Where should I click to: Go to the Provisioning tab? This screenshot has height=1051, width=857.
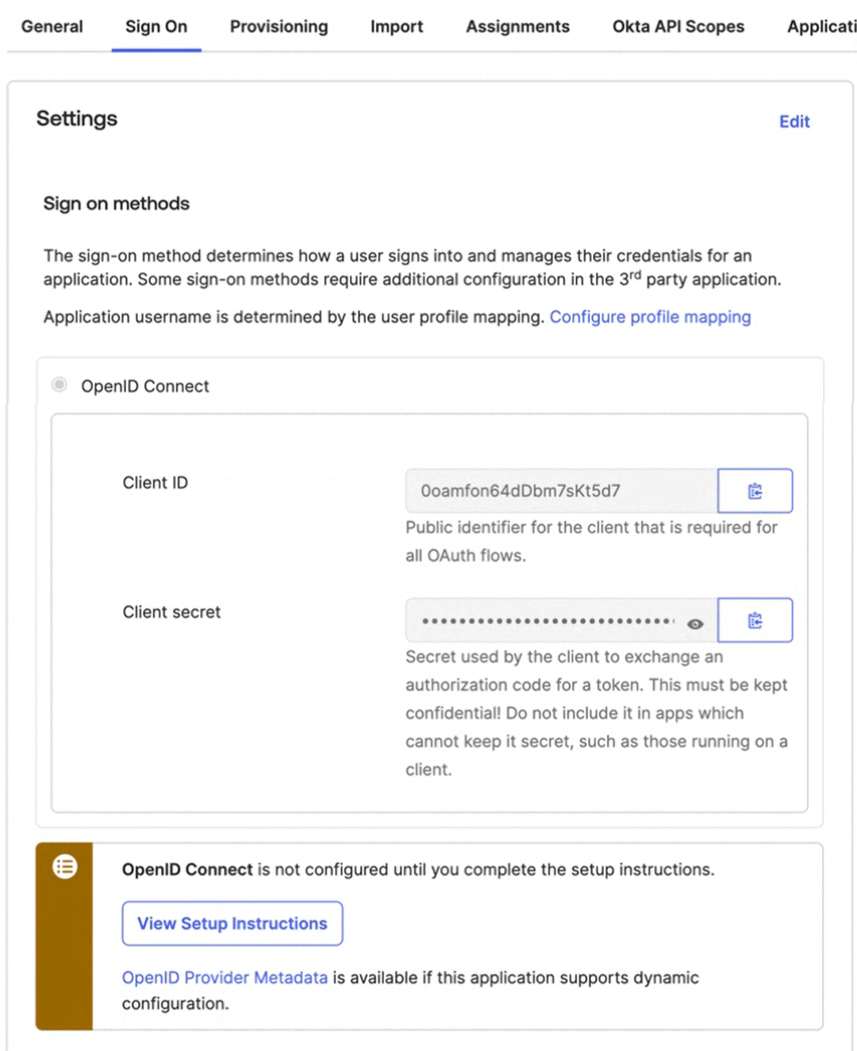coord(279,26)
